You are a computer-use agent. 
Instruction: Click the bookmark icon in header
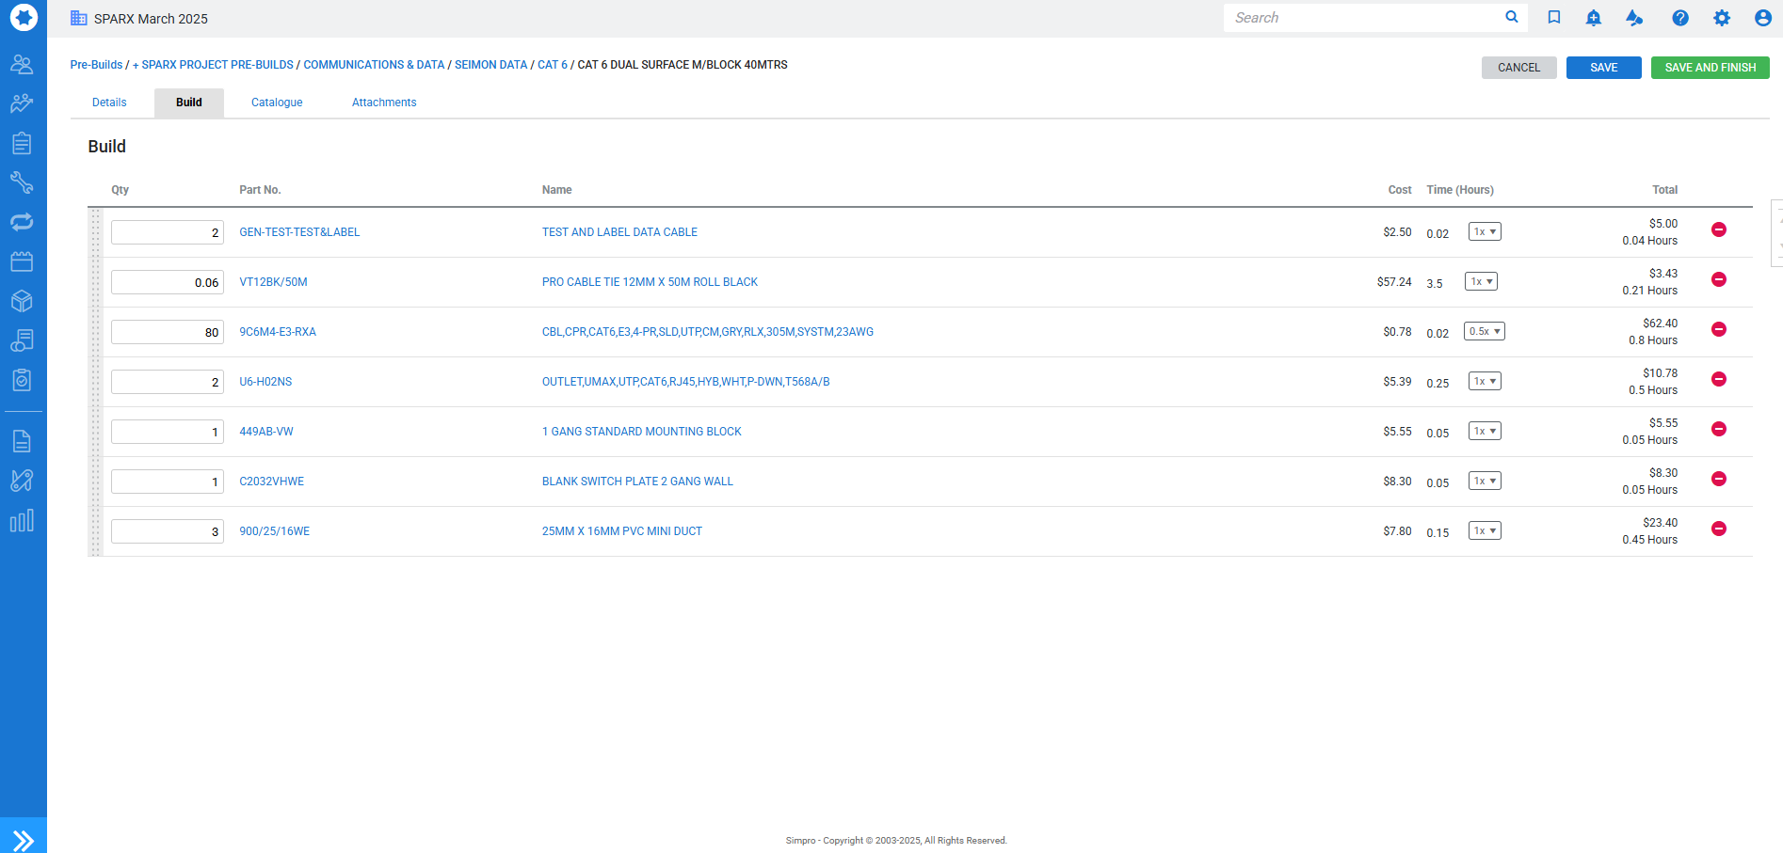coord(1553,18)
